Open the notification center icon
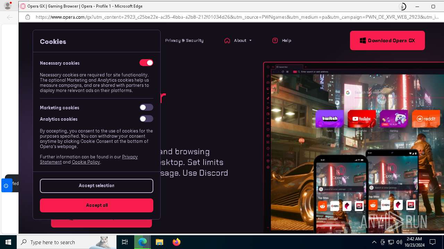 tap(433, 242)
